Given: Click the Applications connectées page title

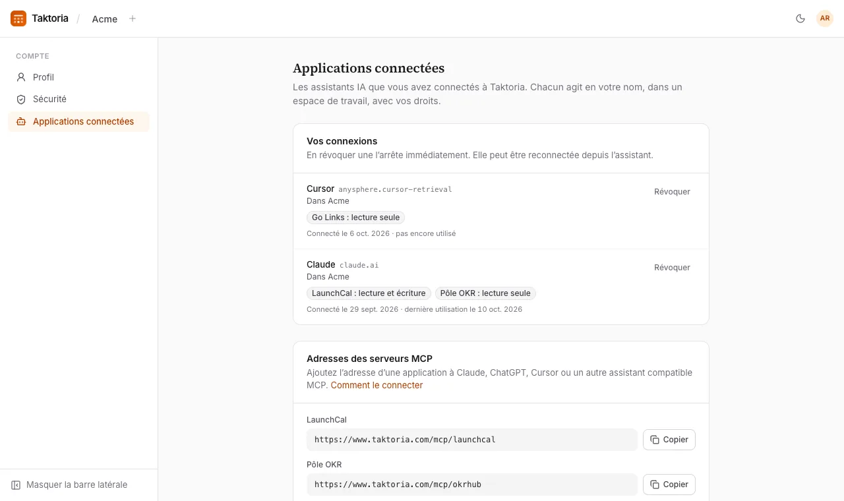Looking at the screenshot, I should 369,69.
